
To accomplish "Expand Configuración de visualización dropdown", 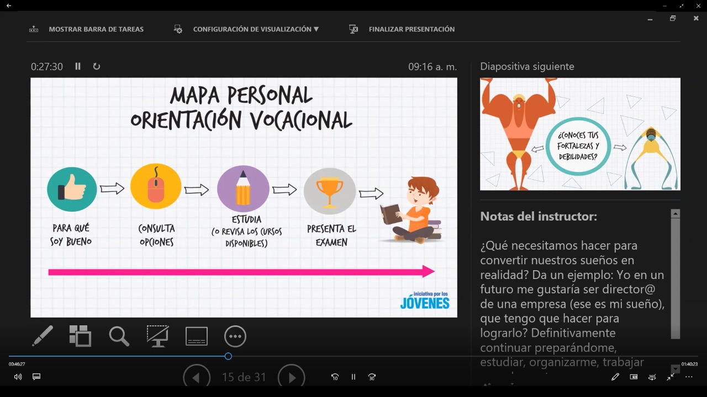I will pos(246,29).
